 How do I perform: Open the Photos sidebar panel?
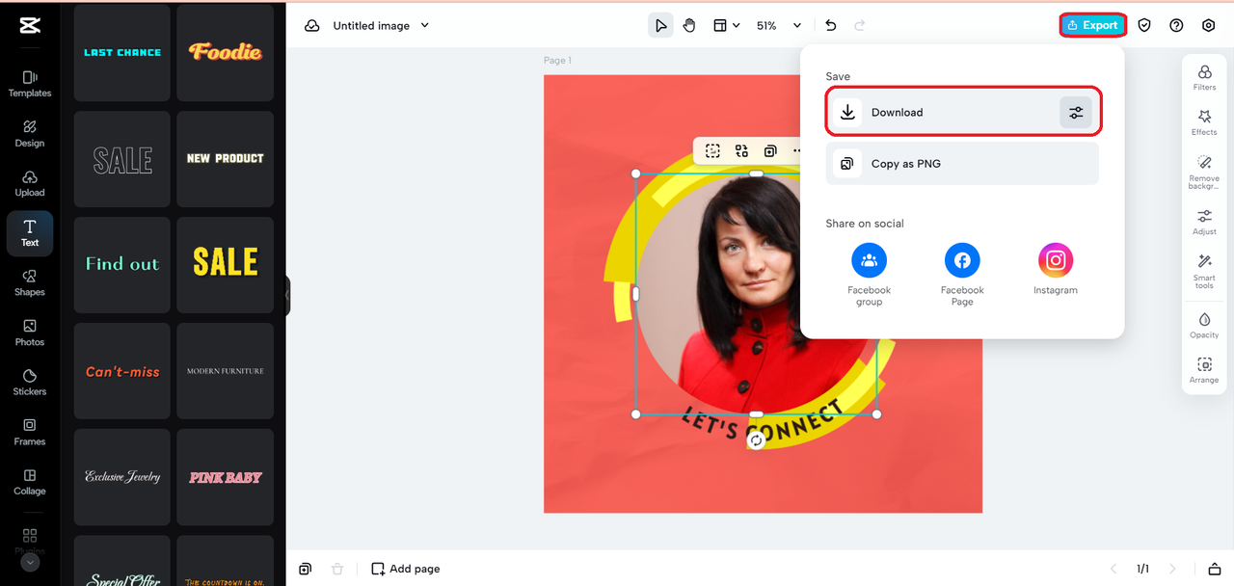pos(30,333)
